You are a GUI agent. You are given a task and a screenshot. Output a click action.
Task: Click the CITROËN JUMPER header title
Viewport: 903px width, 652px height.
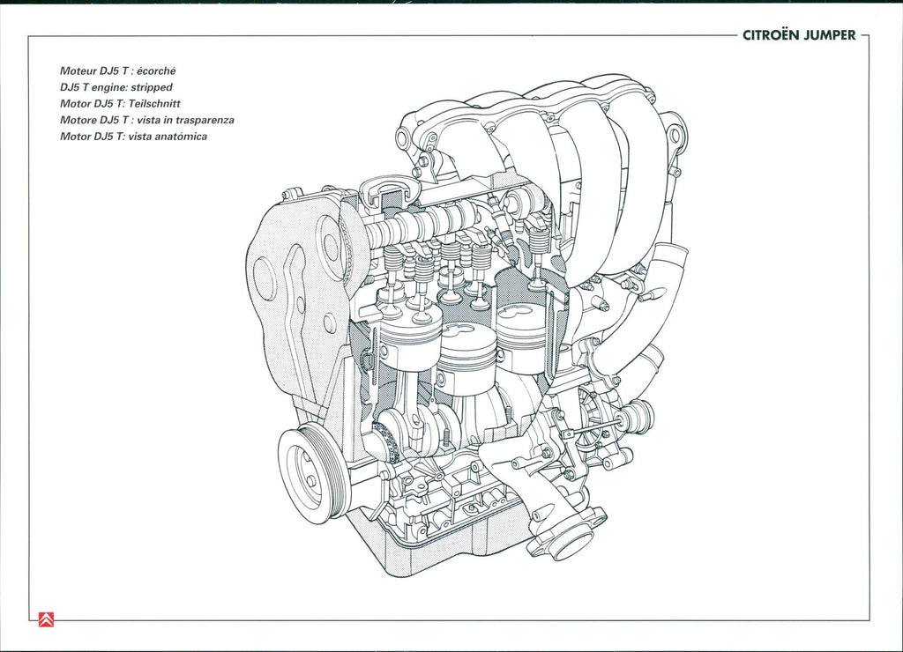click(799, 36)
